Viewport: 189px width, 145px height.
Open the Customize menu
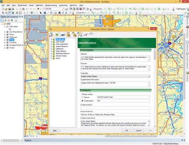63,5
